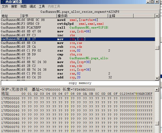Image resolution: width=162 pixels, height=133 pixels.
Task: Click hex address 17FD00060
Action: tap(10, 123)
